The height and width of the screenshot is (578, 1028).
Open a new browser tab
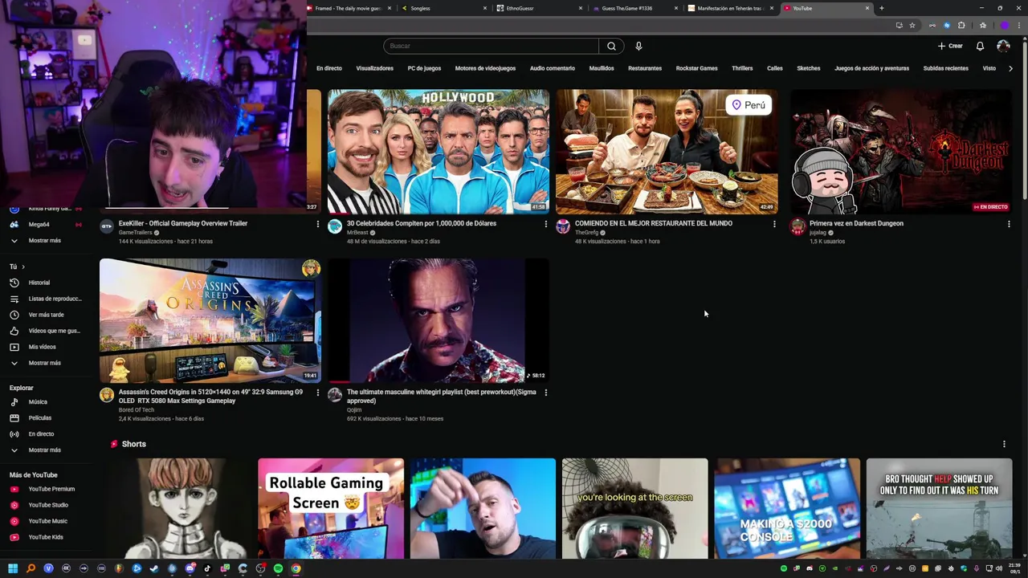[881, 8]
